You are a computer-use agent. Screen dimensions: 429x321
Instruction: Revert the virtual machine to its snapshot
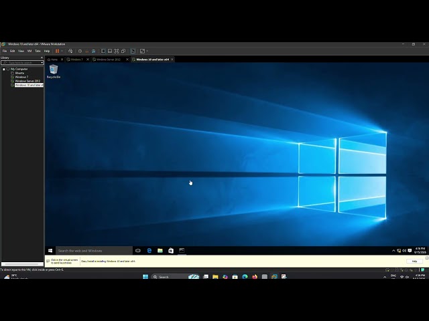pos(87,51)
